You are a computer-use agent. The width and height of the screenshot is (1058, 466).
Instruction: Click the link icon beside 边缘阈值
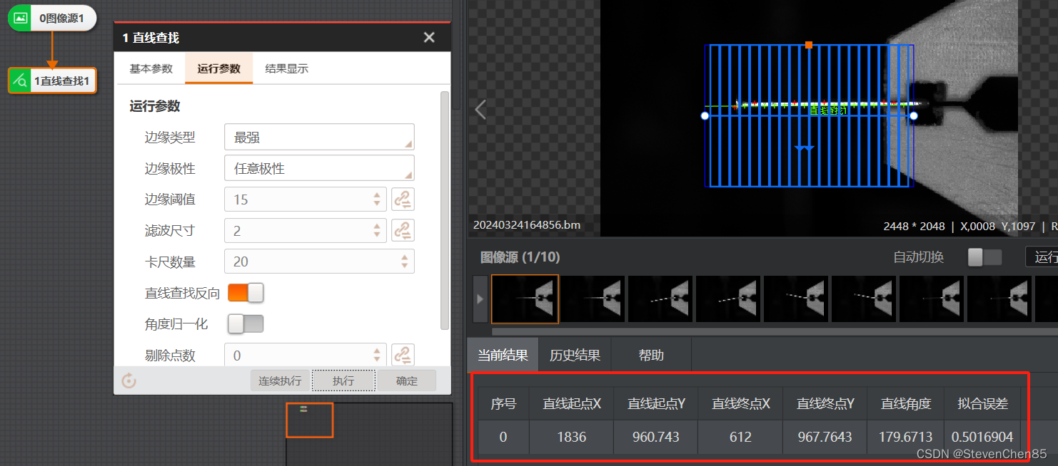(x=403, y=199)
